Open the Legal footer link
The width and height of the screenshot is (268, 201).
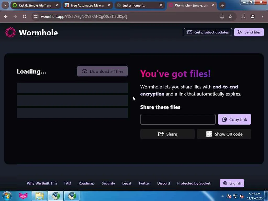(127, 183)
